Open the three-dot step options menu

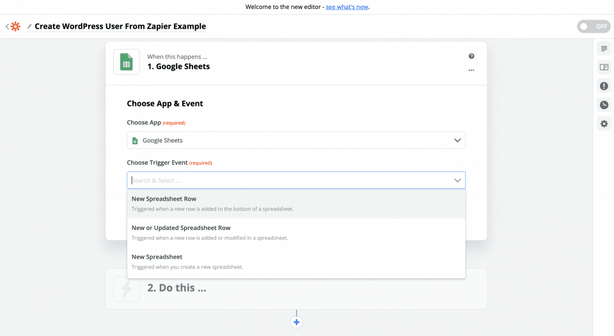471,70
